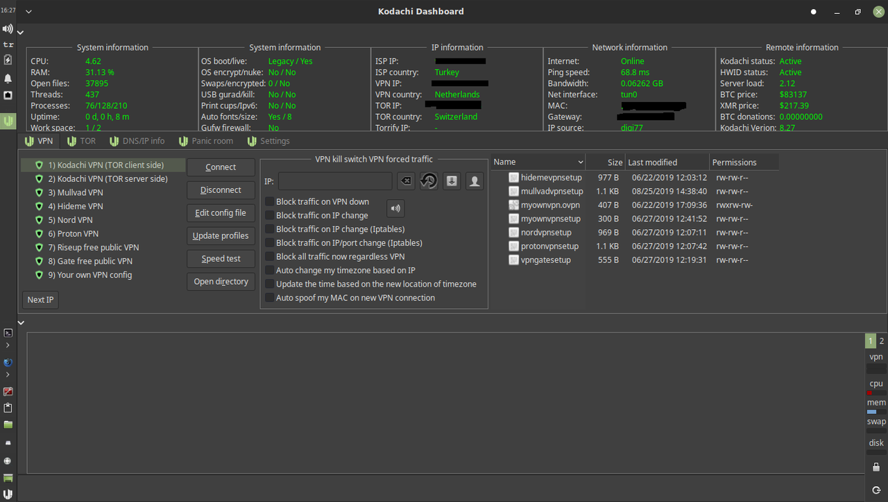Click the user profile icon beside IP field
The height and width of the screenshot is (502, 888).
(x=475, y=181)
